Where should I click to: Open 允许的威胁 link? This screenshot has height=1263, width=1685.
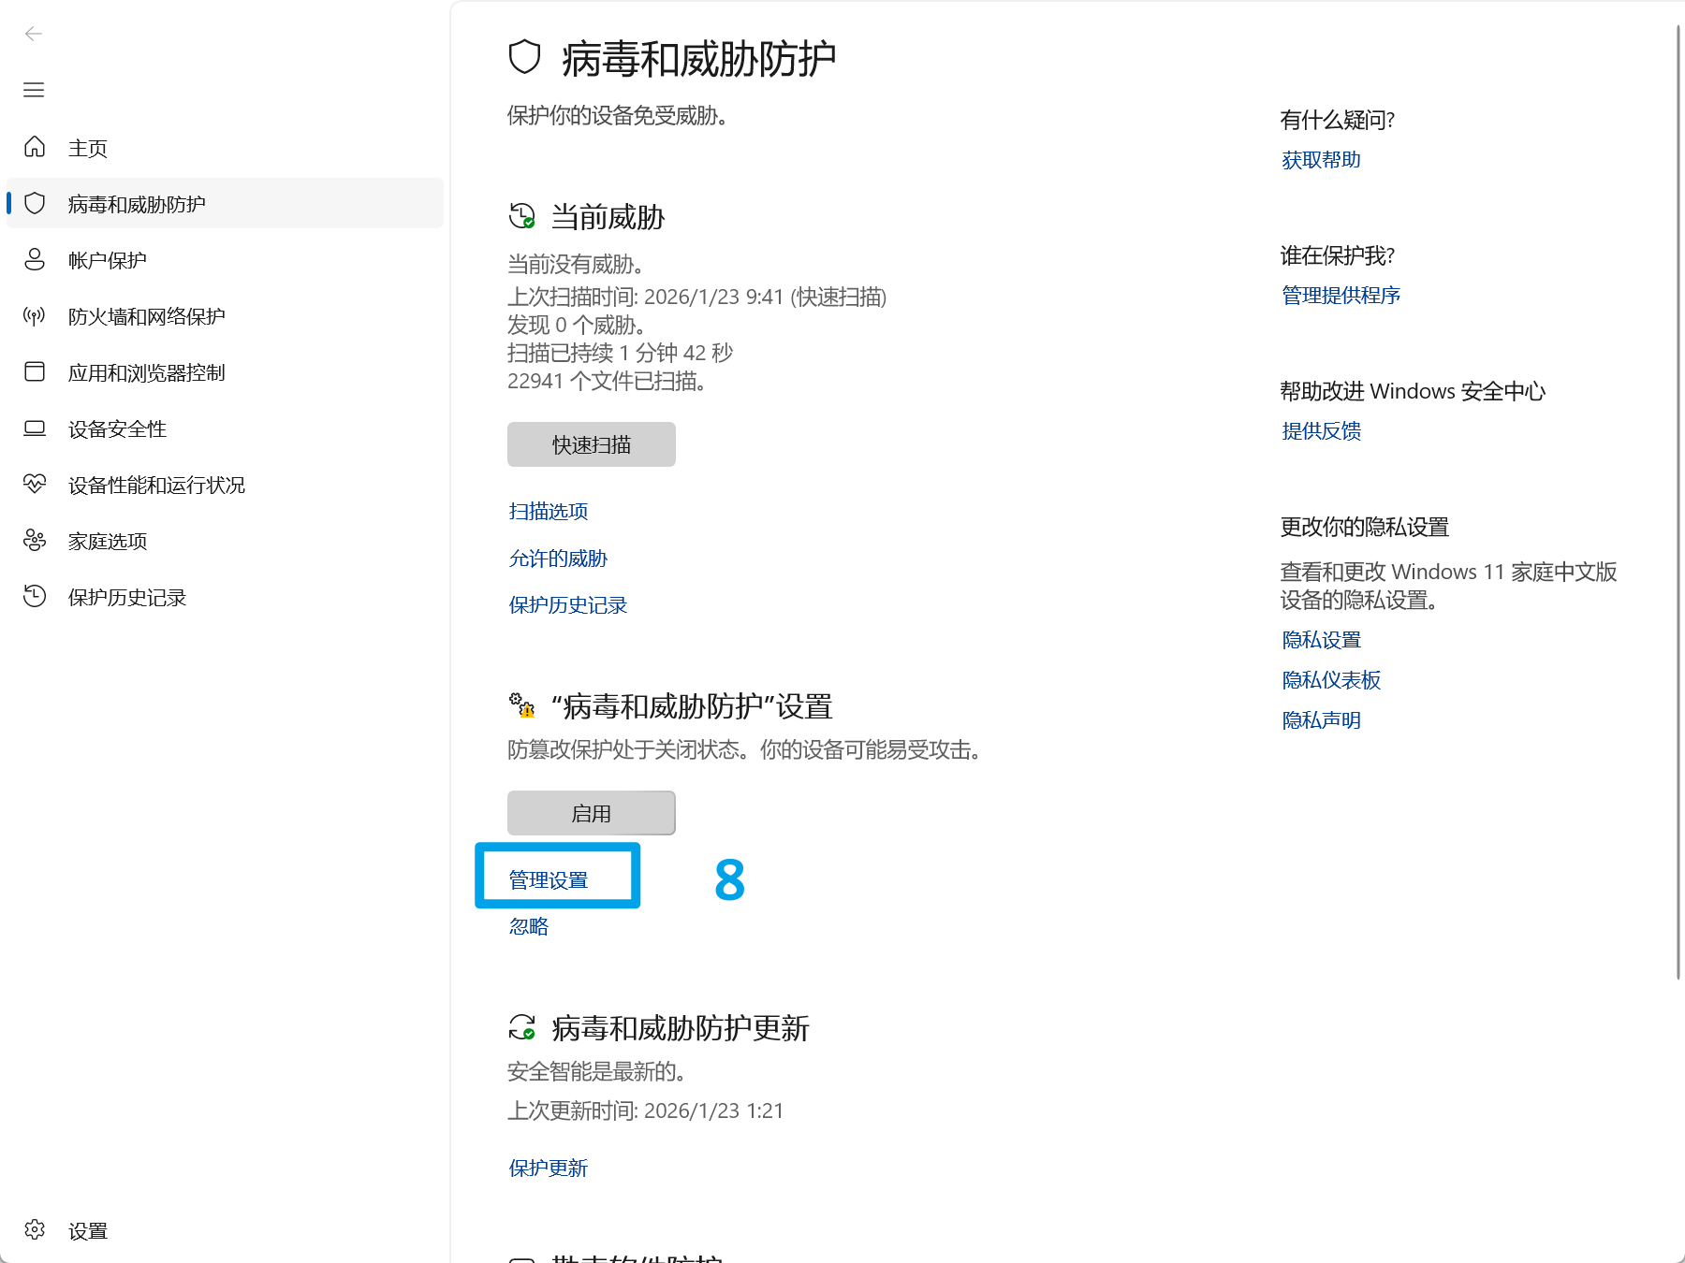[558, 558]
